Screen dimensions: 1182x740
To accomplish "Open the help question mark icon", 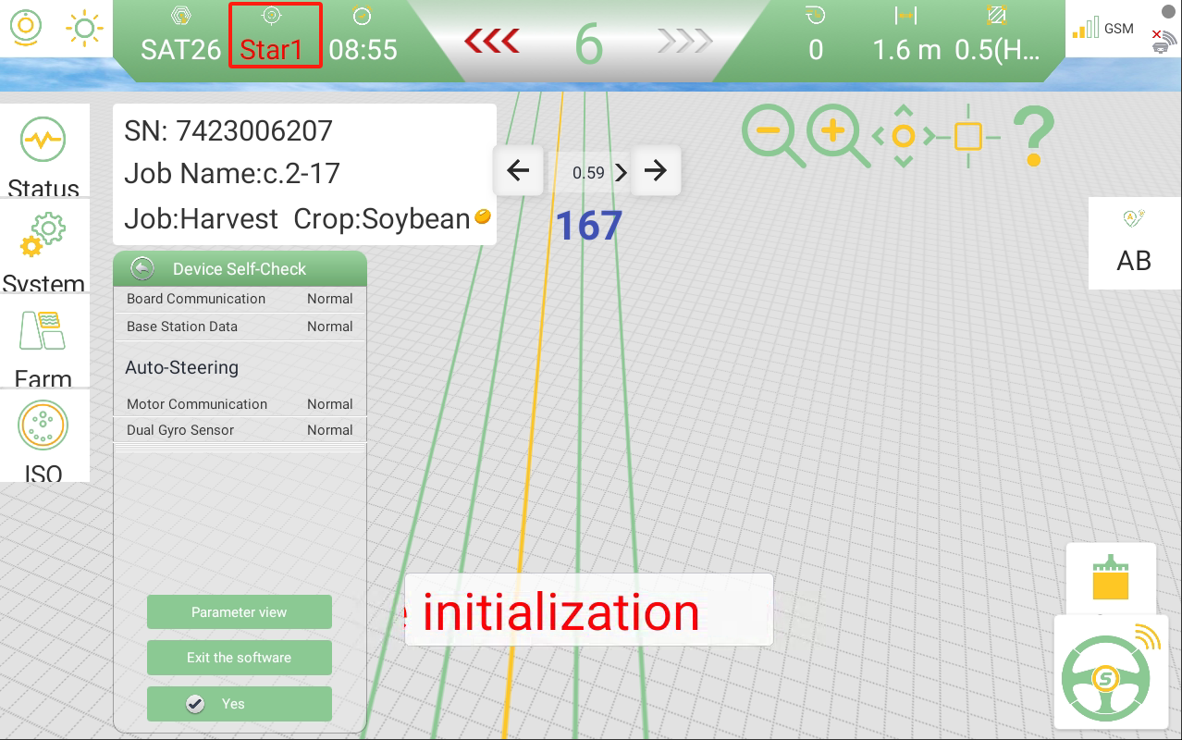I will 1033,136.
